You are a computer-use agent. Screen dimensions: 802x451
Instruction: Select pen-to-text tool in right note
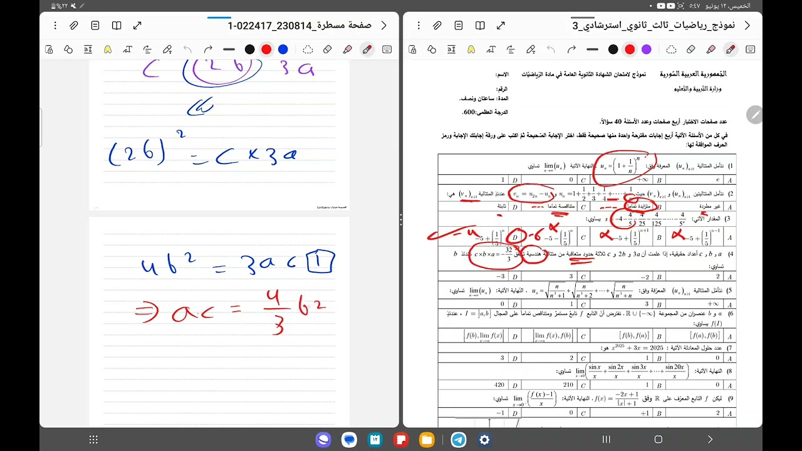point(531,49)
